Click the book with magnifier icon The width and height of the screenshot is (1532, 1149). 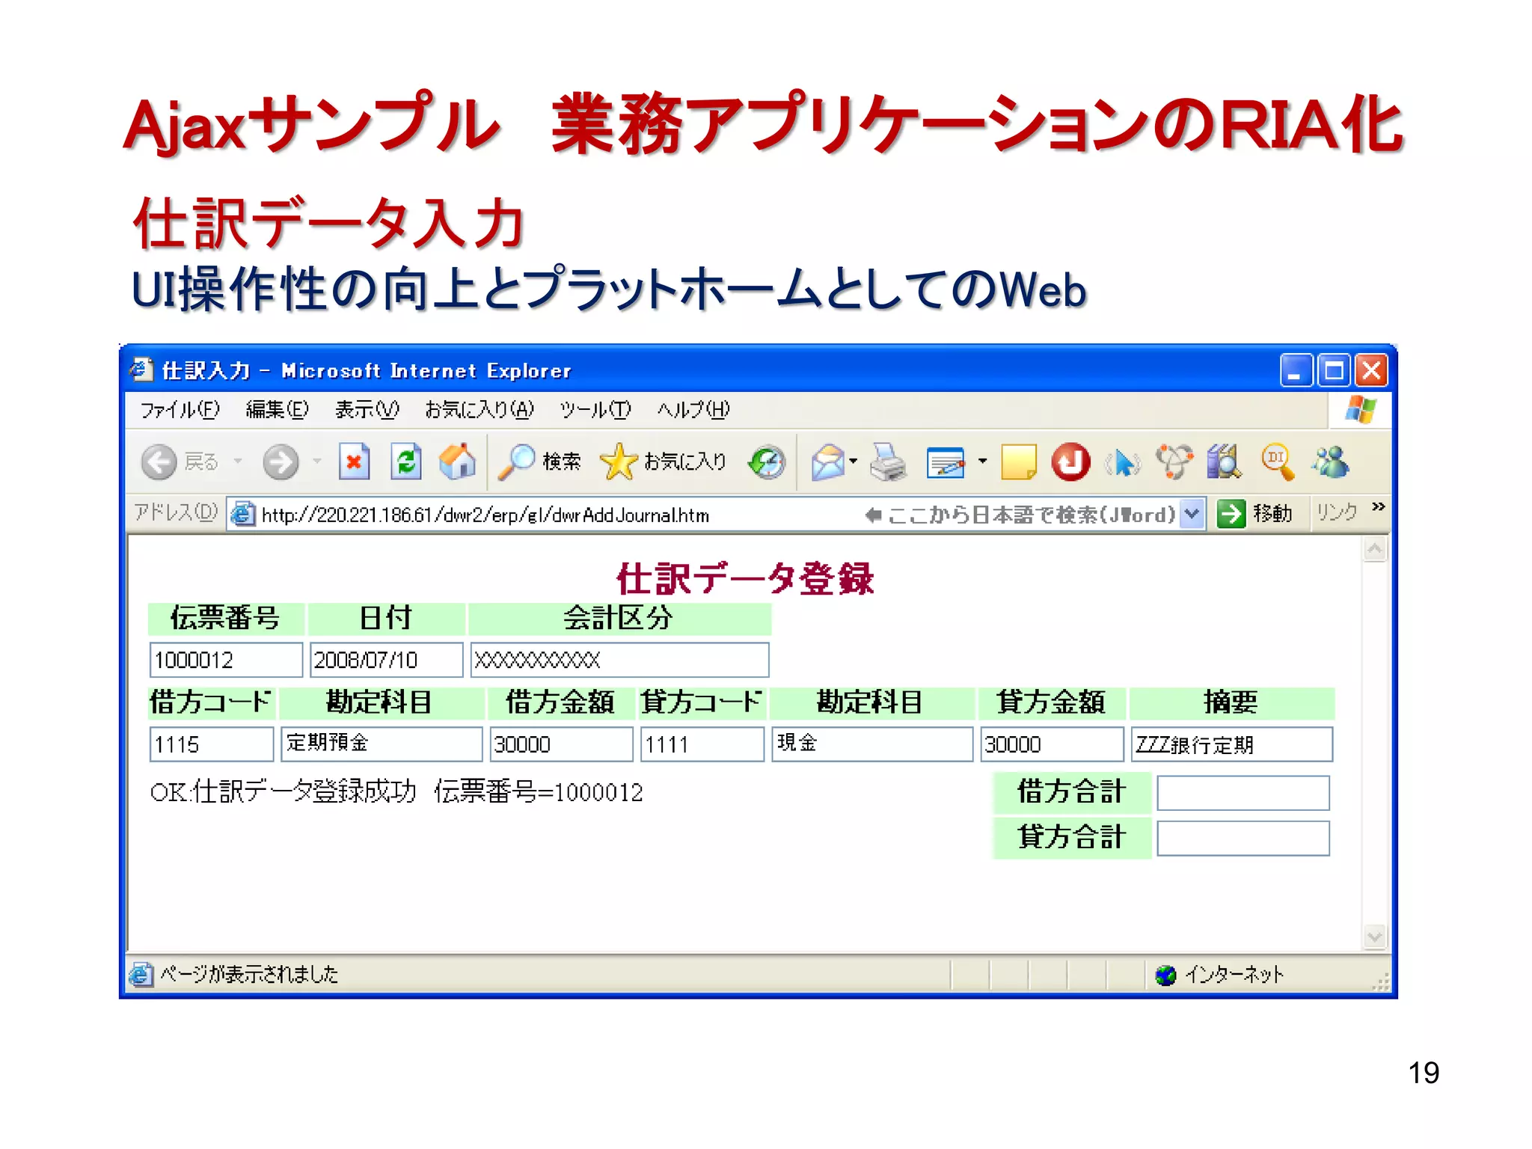pos(1225,462)
